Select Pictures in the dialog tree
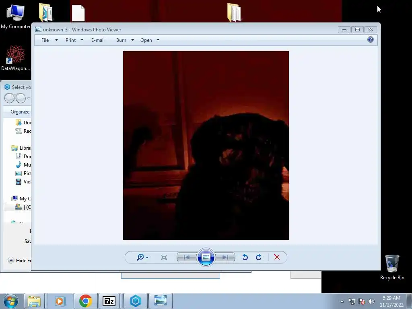Viewport: 412px width, 309px height. coord(23,173)
